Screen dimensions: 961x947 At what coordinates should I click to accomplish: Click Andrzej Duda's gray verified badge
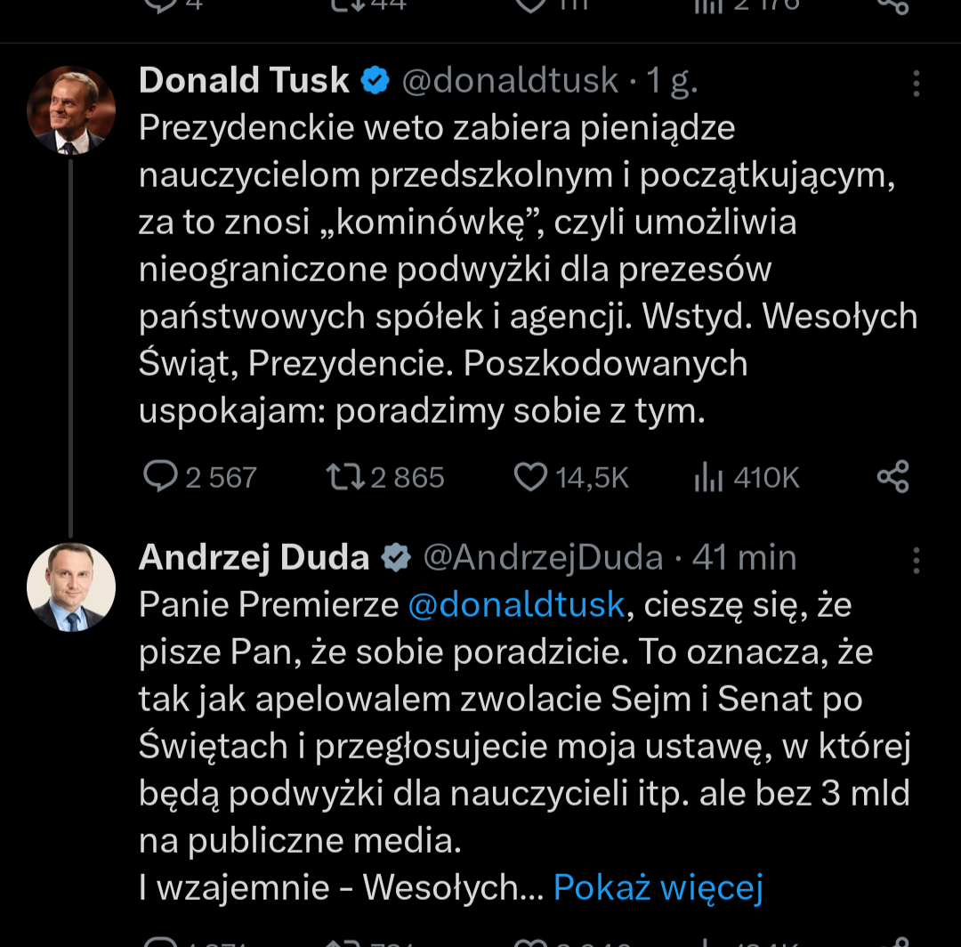click(x=396, y=558)
